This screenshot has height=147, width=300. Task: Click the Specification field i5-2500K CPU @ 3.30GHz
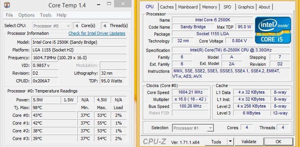pyautogui.click(x=231, y=50)
